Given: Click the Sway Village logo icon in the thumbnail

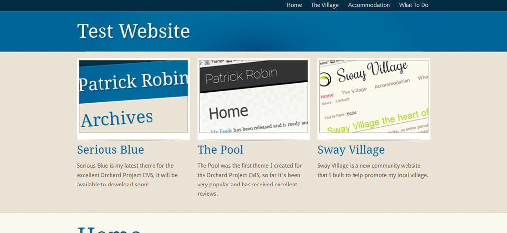Looking at the screenshot, I should coord(325,79).
